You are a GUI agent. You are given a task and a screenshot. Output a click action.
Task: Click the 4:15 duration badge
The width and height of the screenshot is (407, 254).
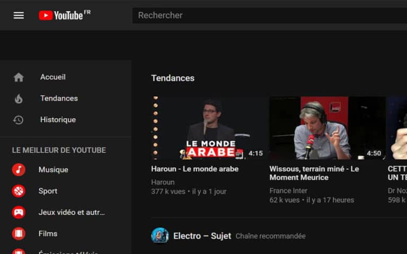(x=255, y=153)
